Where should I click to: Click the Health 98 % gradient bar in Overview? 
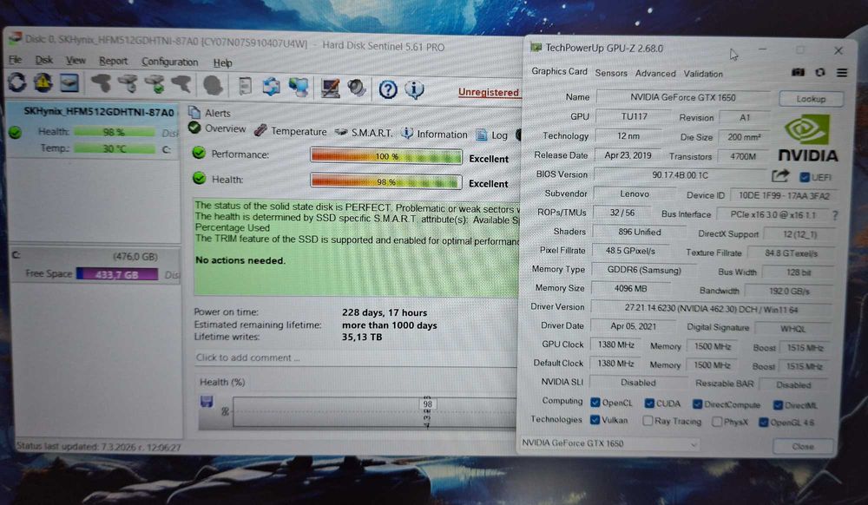coord(386,181)
